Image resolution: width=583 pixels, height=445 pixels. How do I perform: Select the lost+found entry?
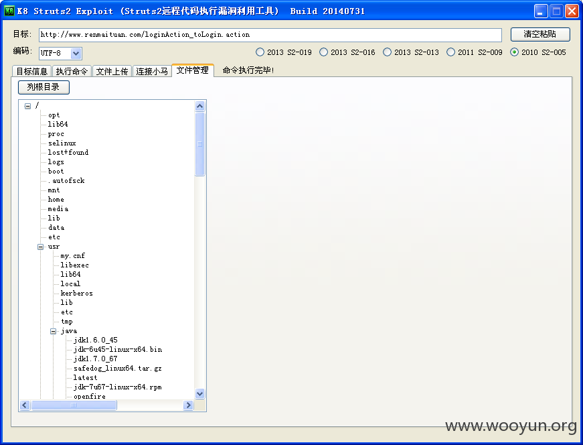coord(68,152)
